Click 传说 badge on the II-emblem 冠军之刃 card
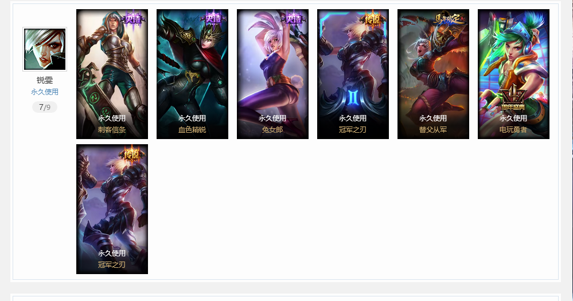 click(373, 19)
